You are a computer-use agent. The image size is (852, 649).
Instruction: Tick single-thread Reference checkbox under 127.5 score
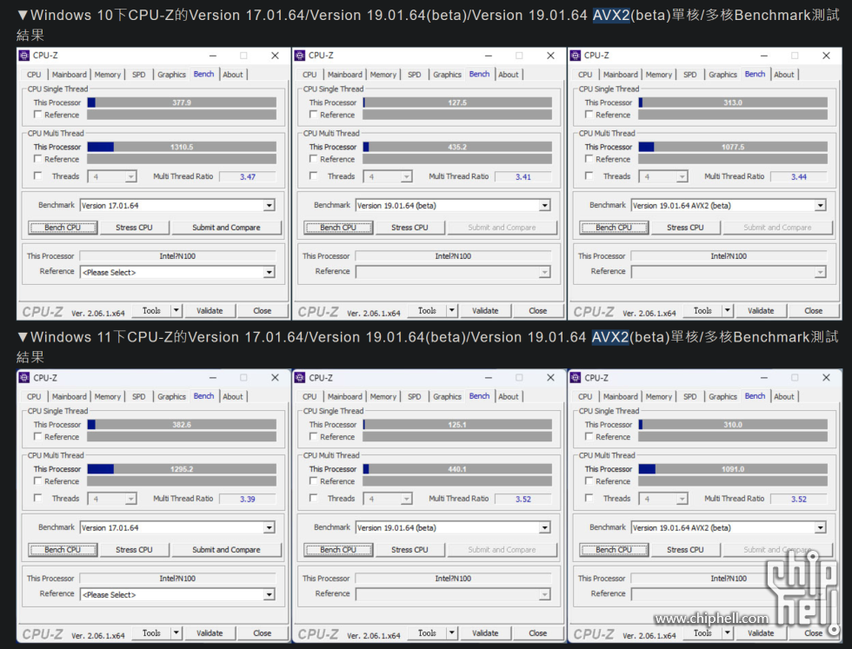tap(313, 115)
